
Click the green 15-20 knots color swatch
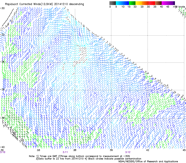pos(132,3)
